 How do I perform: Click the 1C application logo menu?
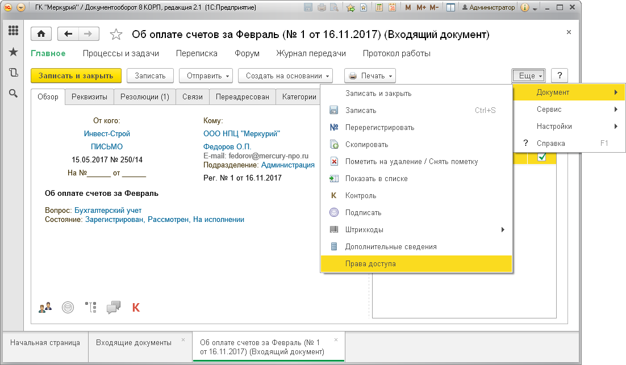coord(7,7)
